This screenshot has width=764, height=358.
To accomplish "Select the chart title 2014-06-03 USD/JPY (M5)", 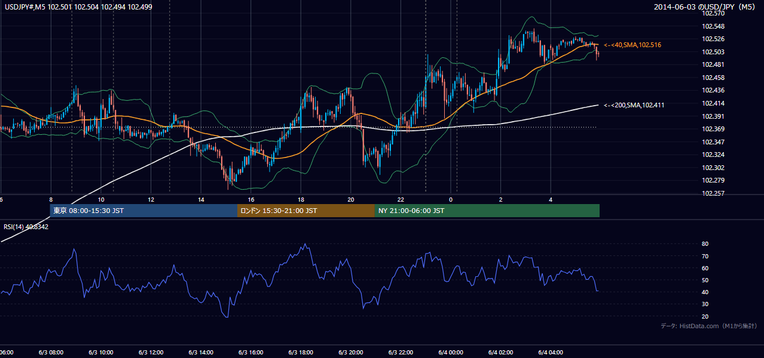I will point(705,7).
